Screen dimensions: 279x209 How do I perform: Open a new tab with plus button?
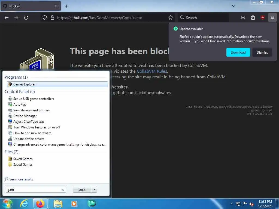[66, 6]
